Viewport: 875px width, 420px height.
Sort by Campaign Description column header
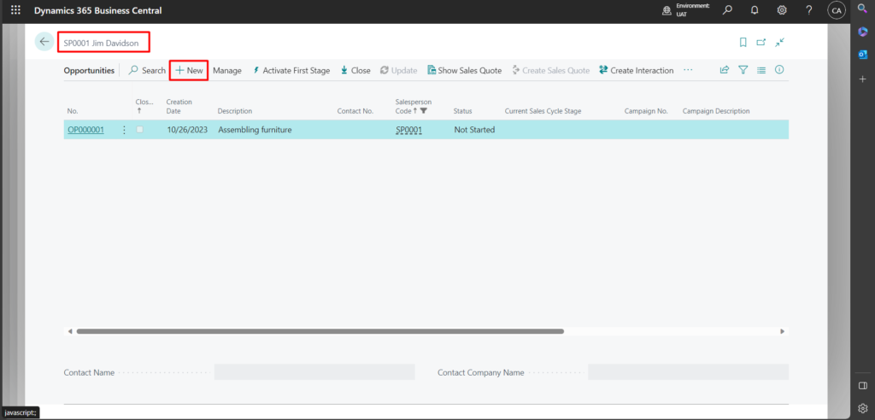click(716, 111)
